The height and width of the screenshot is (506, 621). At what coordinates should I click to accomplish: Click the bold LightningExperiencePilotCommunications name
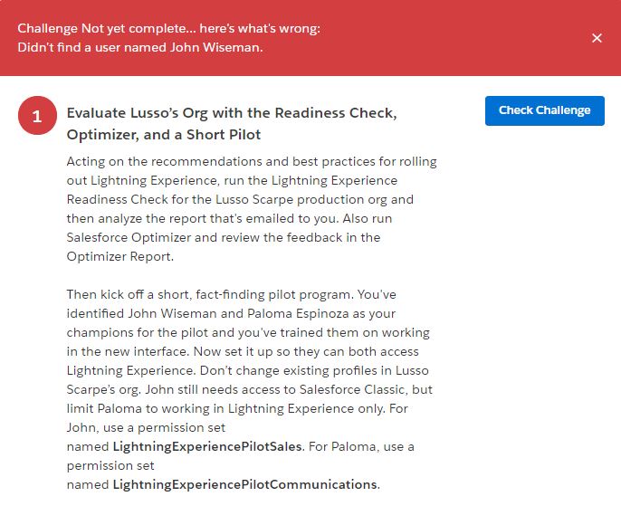coord(244,484)
